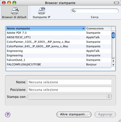The width and height of the screenshot is (121, 122).
Task: Select the FALCONPLUS6@IC07F0BE Bonjour printer
Action: tap(59, 64)
